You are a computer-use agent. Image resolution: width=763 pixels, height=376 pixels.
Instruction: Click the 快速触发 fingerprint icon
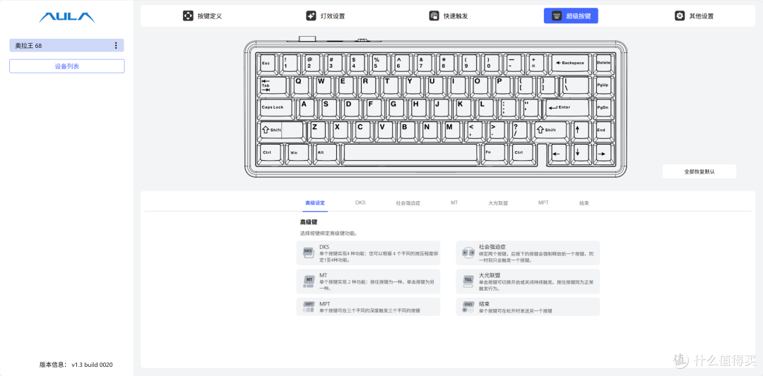tap(434, 16)
